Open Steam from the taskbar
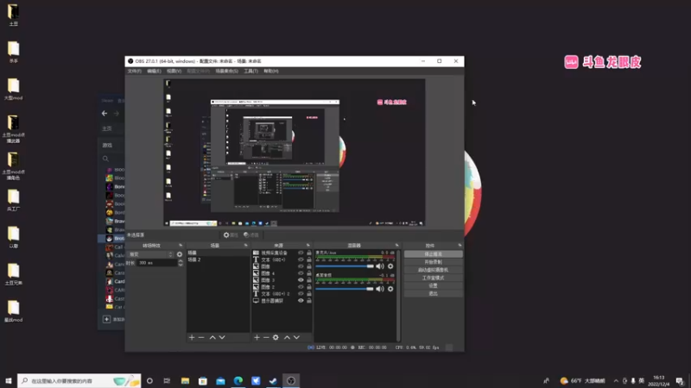This screenshot has width=691, height=388. pyautogui.click(x=273, y=380)
